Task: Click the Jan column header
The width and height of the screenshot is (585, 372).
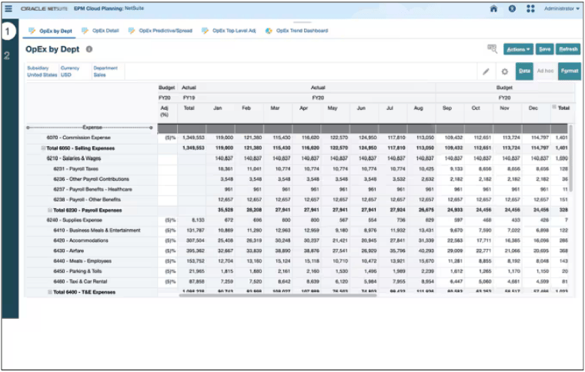Action: click(220, 111)
